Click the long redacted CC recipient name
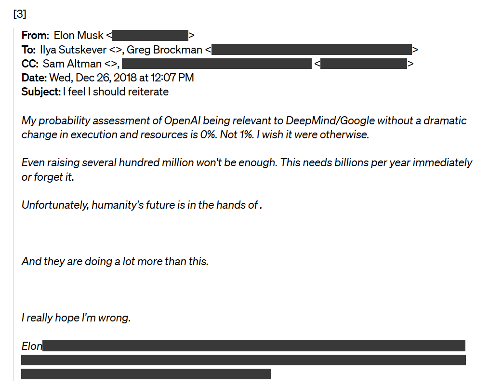489x387 pixels. 217,64
